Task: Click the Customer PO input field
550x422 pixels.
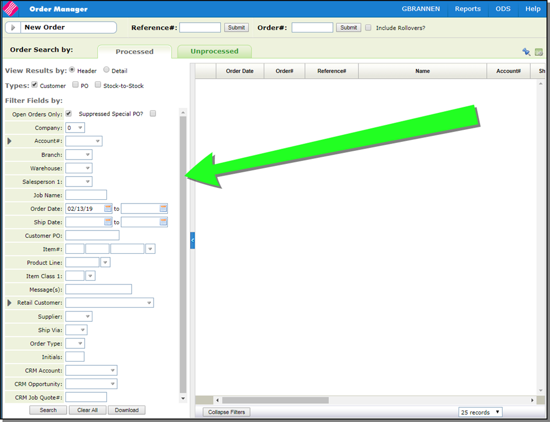Action: (x=92, y=235)
